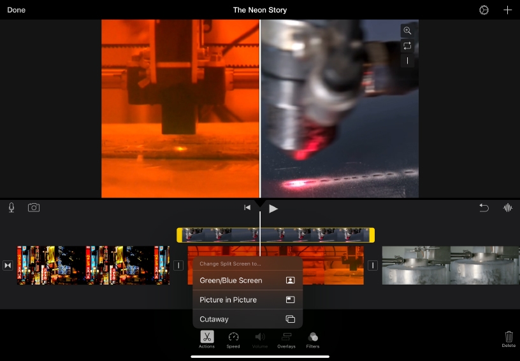Tap the plus icon to add media
520x361 pixels.
(x=507, y=10)
